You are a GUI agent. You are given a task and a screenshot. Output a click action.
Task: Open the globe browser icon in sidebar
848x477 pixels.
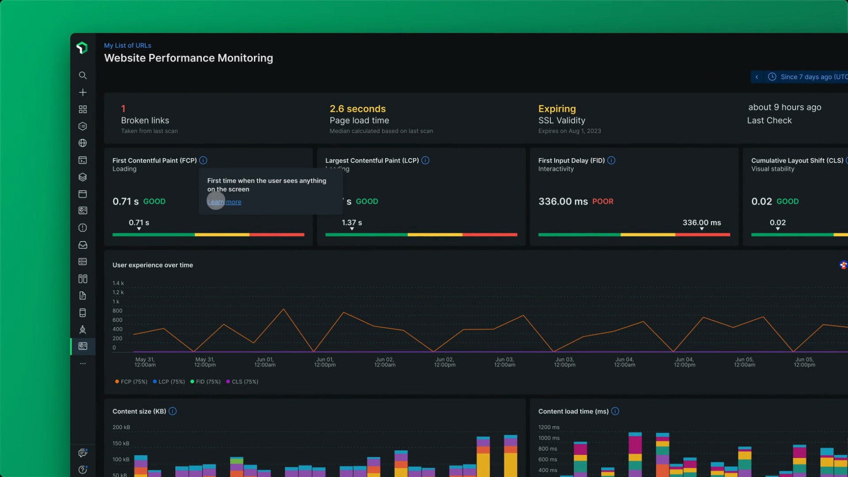83,143
